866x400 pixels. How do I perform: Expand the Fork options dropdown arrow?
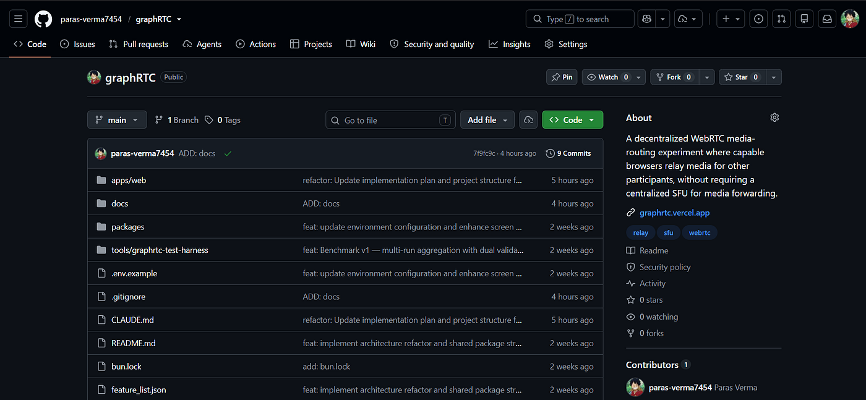(x=706, y=77)
